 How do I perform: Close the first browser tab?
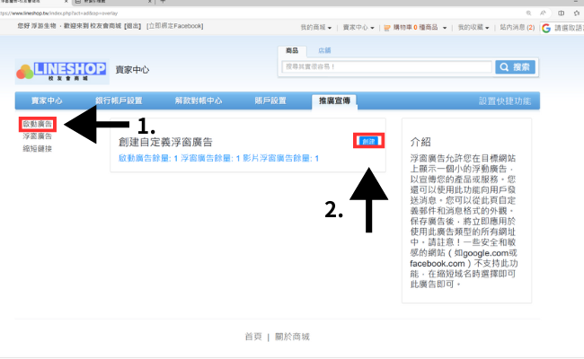coord(66,2)
